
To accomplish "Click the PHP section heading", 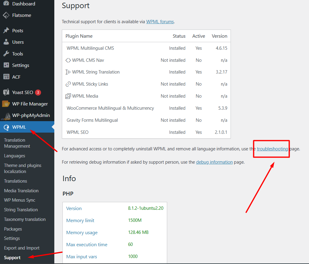I will click(68, 193).
